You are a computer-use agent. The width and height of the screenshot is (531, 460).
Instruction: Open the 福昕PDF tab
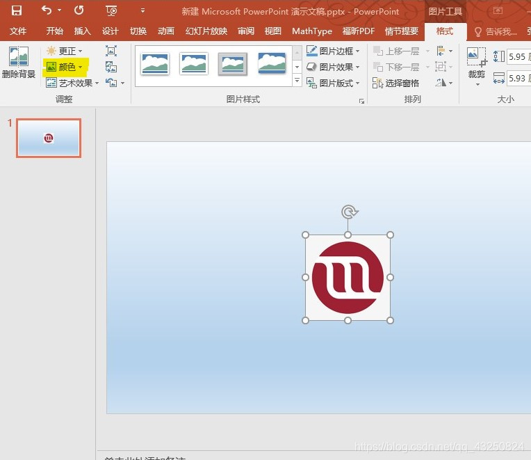(359, 31)
